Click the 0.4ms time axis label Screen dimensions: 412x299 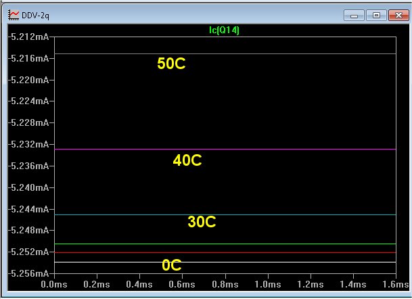(139, 284)
